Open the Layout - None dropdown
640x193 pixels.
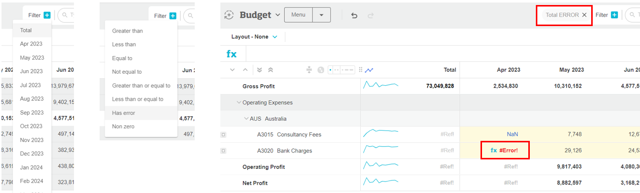254,37
